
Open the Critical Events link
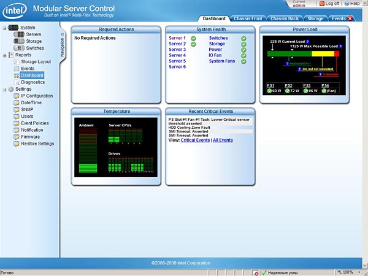pos(195,140)
